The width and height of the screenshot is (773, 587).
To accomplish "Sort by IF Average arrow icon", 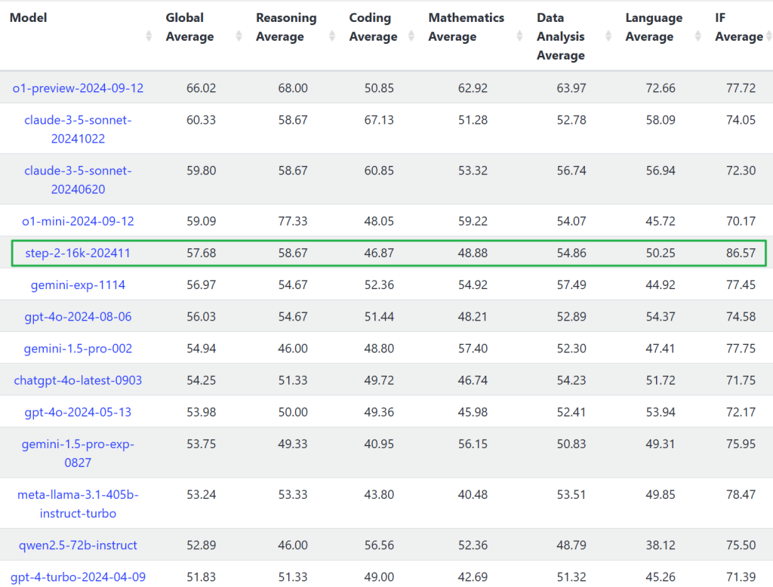I will 768,36.
